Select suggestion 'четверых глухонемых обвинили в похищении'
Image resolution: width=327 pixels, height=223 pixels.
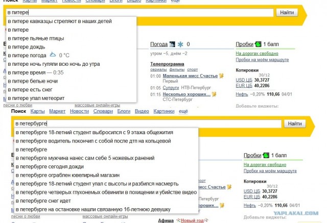[x=106, y=192]
